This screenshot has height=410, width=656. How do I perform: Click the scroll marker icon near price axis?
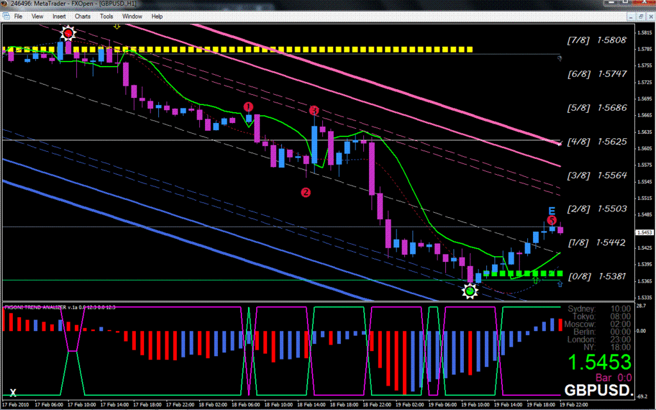pyautogui.click(x=559, y=58)
